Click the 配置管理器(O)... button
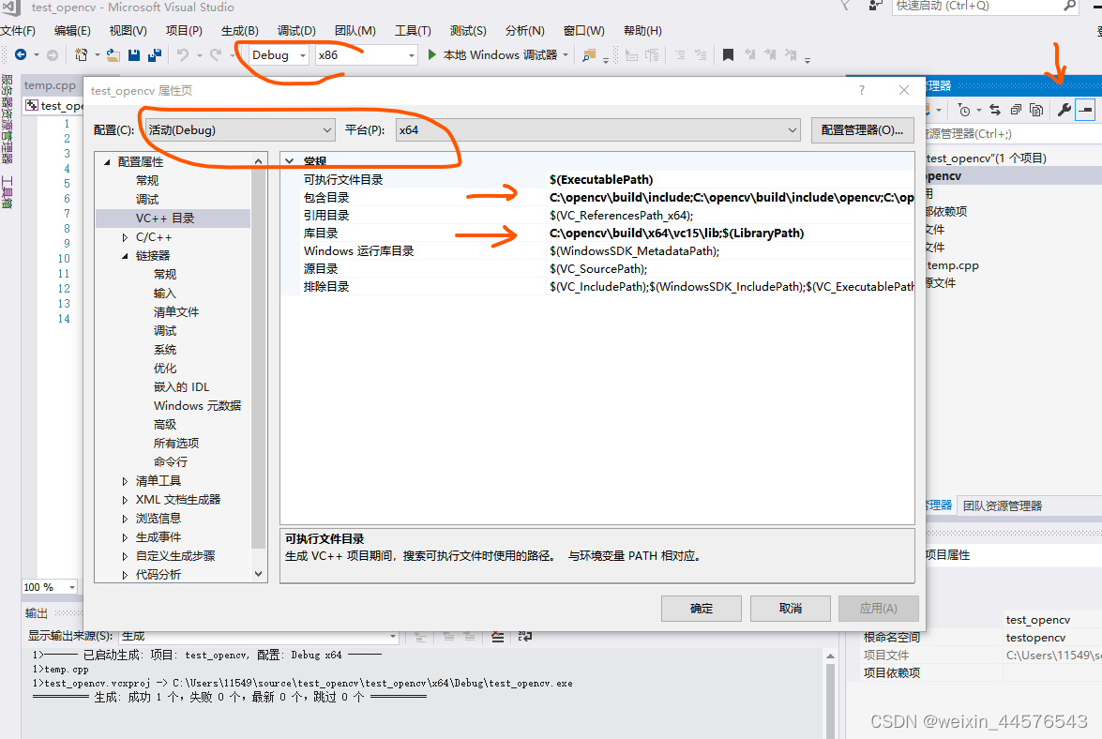 point(862,130)
